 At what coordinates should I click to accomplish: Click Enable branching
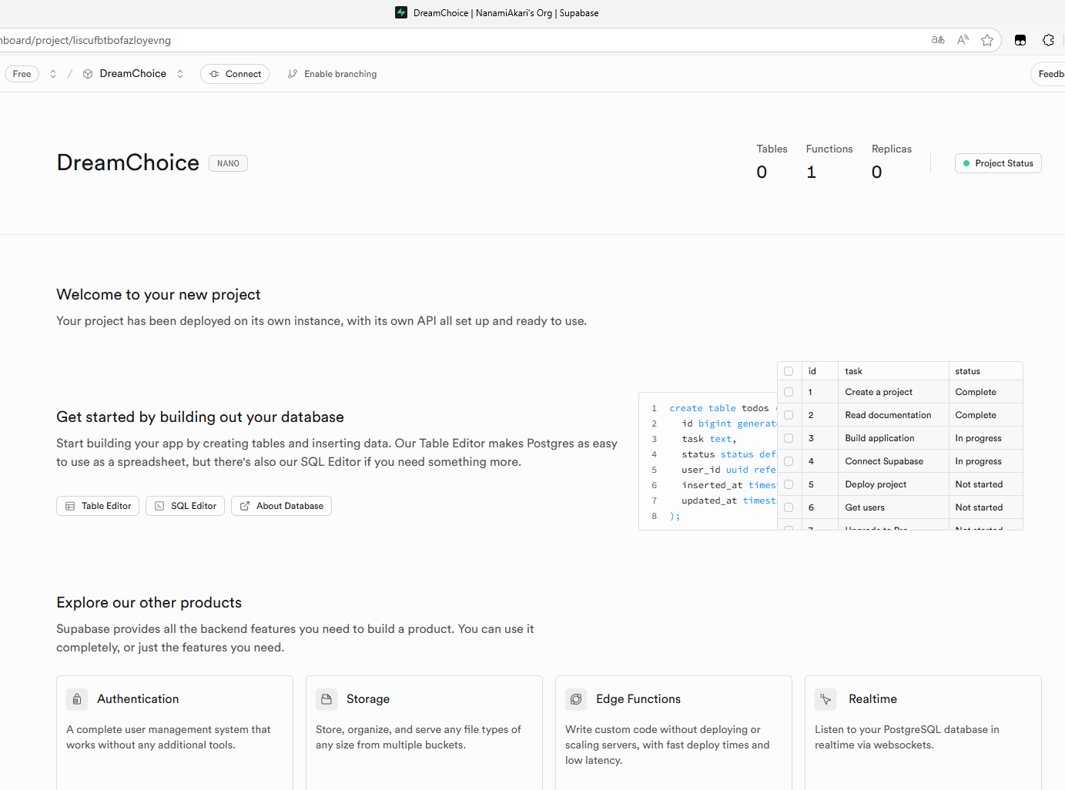pyautogui.click(x=332, y=74)
